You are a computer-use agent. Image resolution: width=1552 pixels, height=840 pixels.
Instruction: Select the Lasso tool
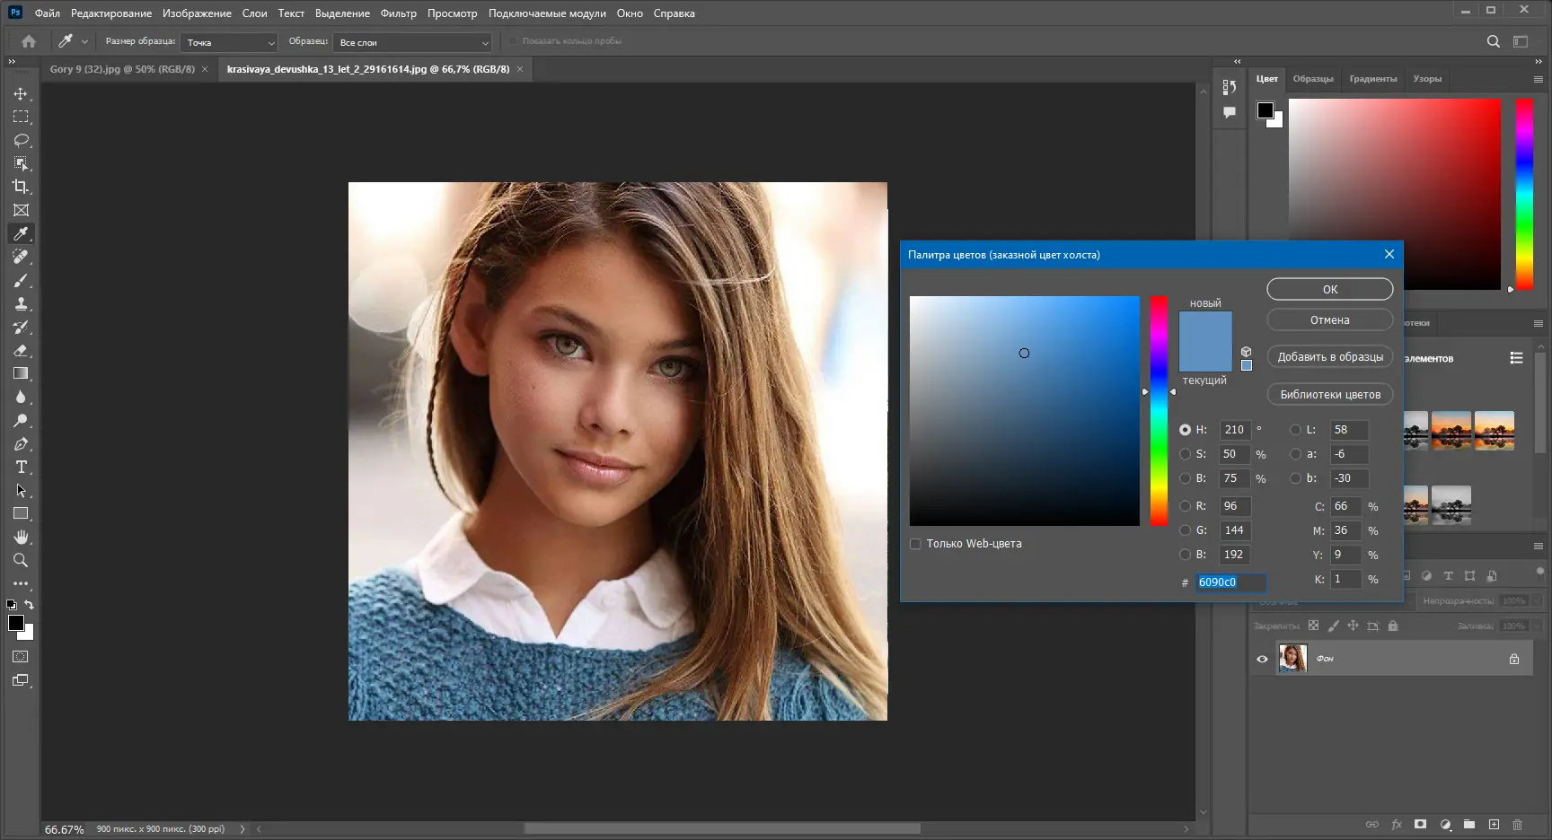21,140
